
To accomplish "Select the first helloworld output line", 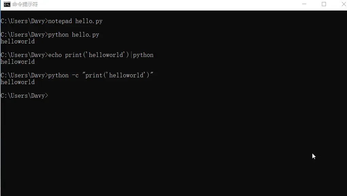I will (17, 41).
